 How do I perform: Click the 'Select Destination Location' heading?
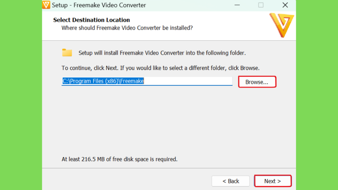click(x=92, y=20)
